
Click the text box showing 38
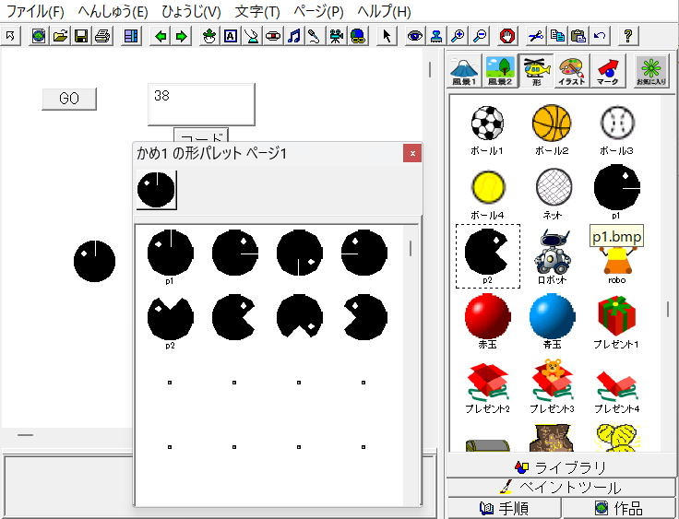click(201, 105)
